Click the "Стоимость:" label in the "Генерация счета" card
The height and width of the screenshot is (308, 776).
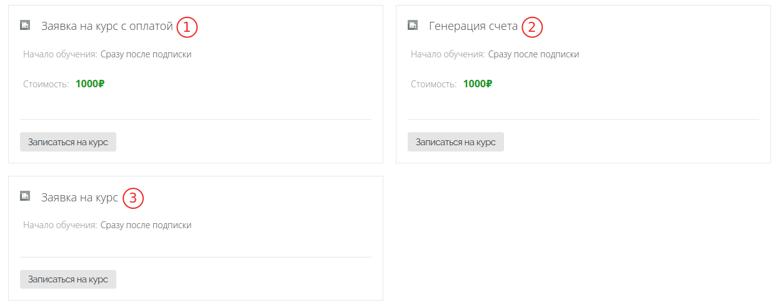click(433, 84)
